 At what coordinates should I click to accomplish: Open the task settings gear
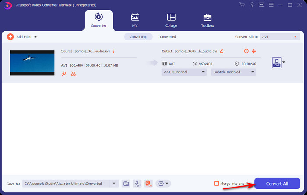pyautogui.click(x=161, y=184)
